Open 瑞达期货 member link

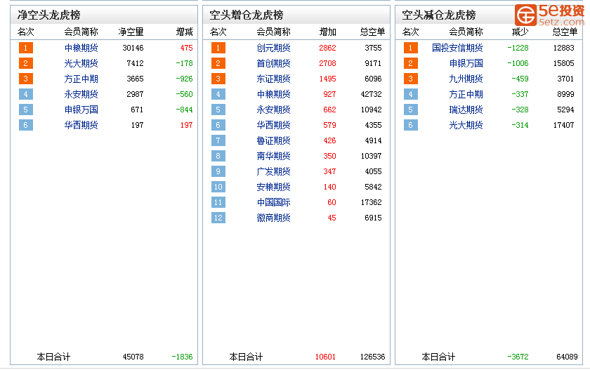pyautogui.click(x=466, y=110)
